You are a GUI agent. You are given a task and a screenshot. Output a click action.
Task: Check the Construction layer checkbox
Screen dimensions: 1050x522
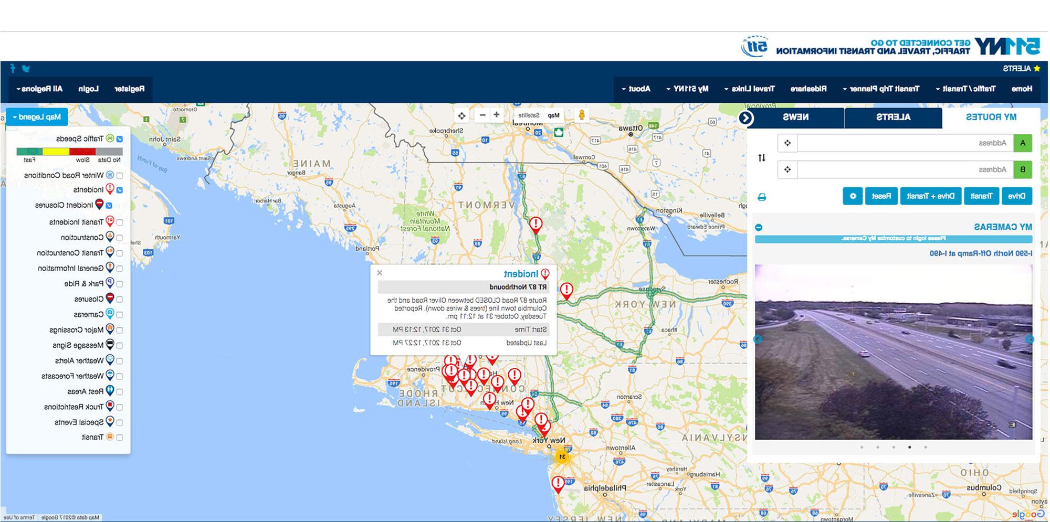pos(120,238)
